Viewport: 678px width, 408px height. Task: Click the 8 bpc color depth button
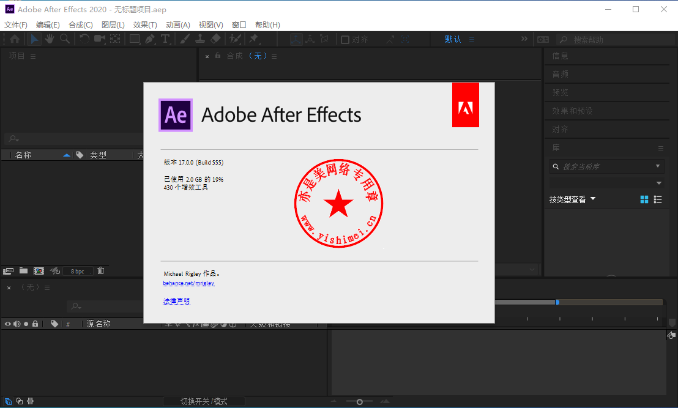click(78, 271)
